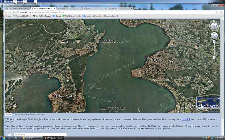Follow 'this link' to download the kml file
This screenshot has width=225, height=140.
point(186,119)
